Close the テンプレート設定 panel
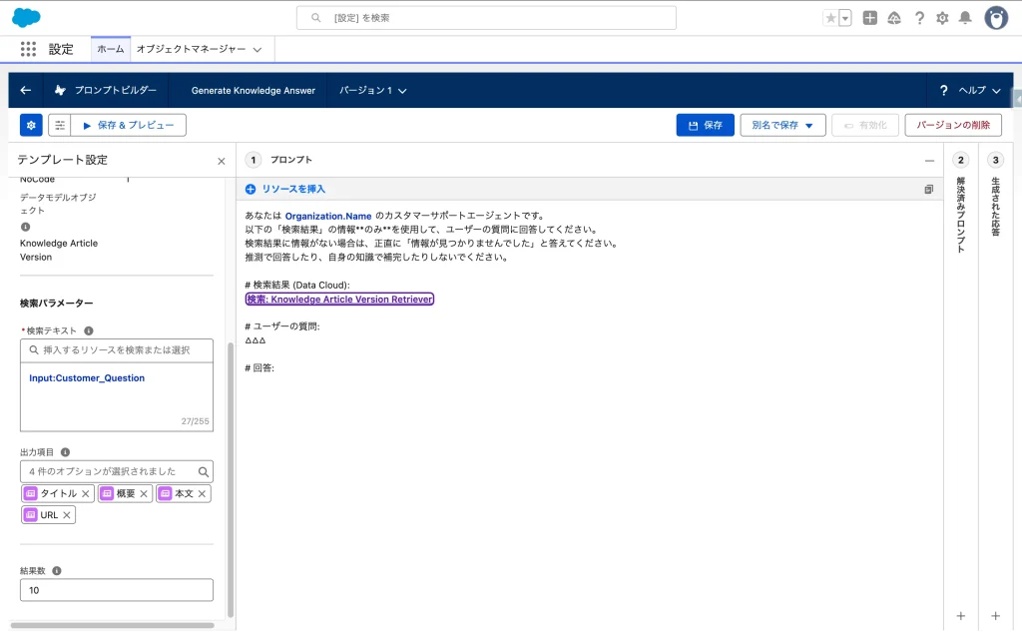This screenshot has height=639, width=1022. 222,161
